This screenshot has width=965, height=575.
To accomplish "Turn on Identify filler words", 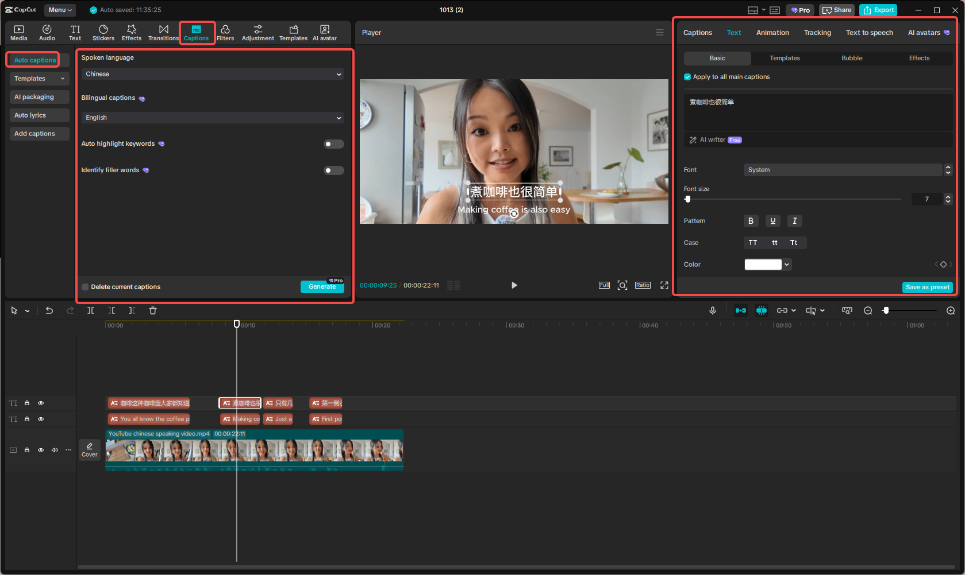I will [333, 170].
